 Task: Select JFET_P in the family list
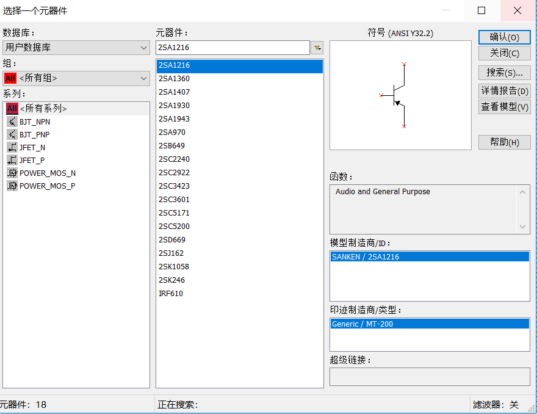32,160
